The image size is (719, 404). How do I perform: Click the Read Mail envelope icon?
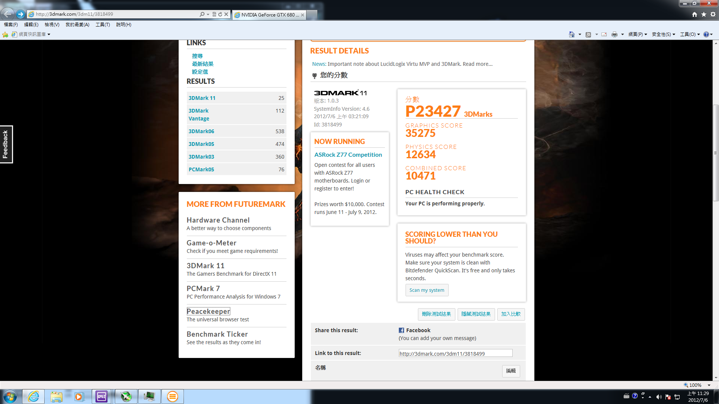[x=604, y=34]
